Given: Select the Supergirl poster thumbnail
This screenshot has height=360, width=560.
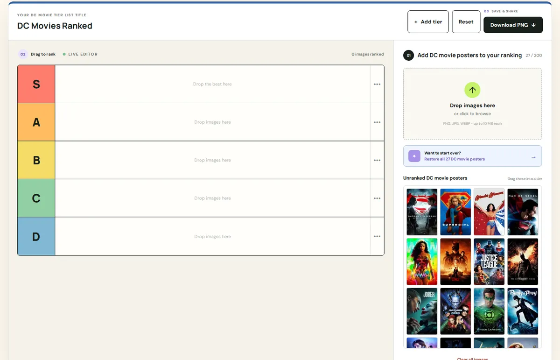Looking at the screenshot, I should pos(455,212).
